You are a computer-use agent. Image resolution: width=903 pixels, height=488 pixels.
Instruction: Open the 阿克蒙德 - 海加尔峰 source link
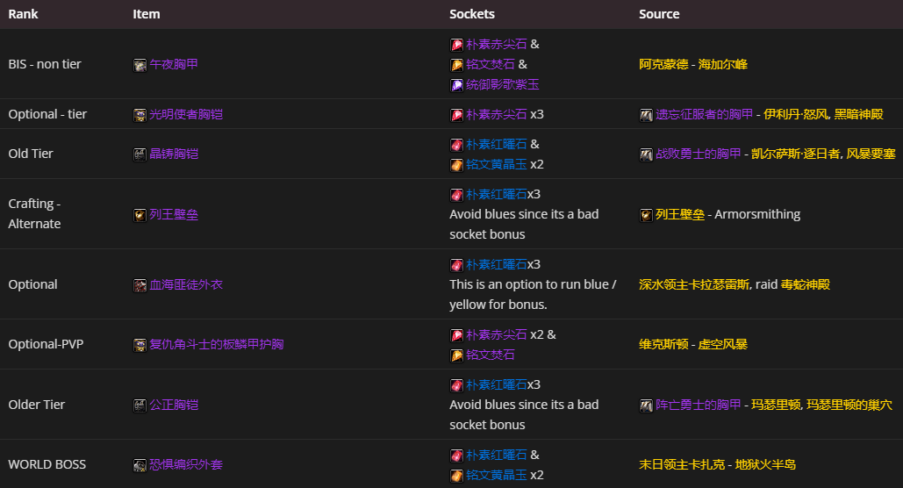click(x=692, y=65)
